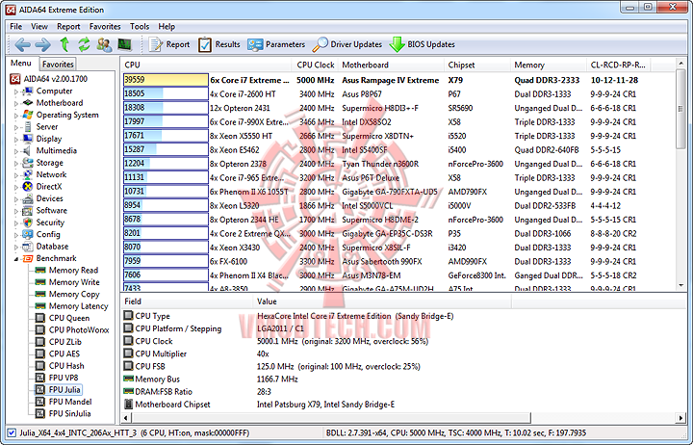
Task: Click the green refresh arrows icon
Action: pyautogui.click(x=84, y=44)
